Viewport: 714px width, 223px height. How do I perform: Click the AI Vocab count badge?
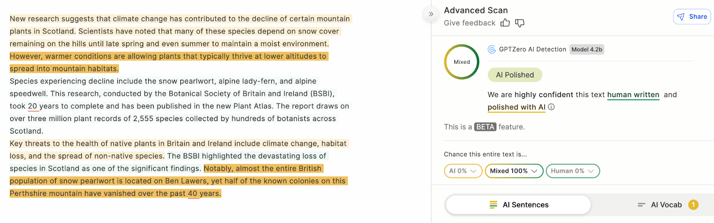pyautogui.click(x=693, y=205)
